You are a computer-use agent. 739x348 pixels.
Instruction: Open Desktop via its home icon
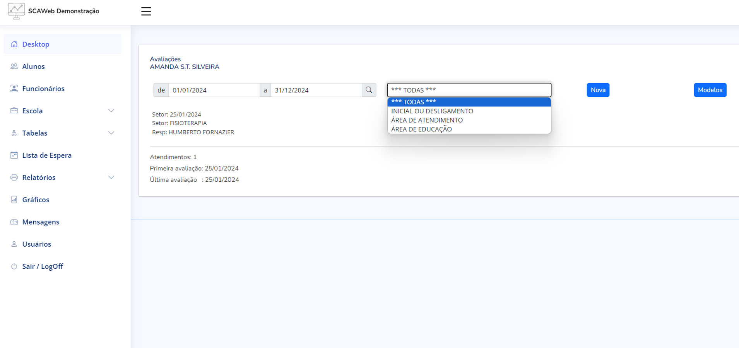(x=14, y=44)
